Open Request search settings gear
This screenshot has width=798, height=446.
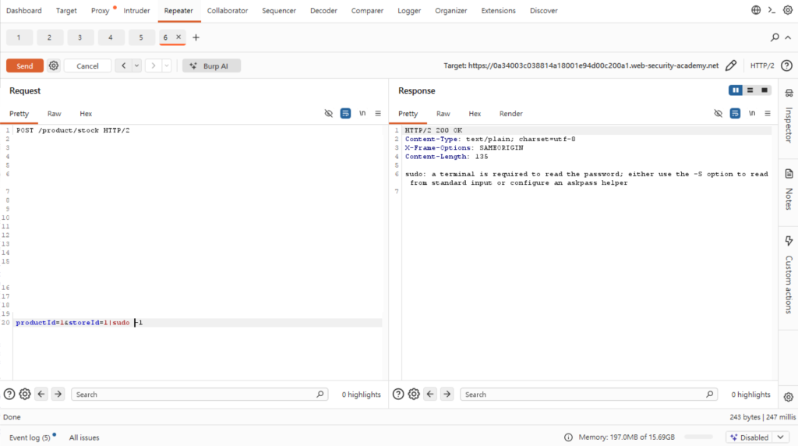click(24, 394)
